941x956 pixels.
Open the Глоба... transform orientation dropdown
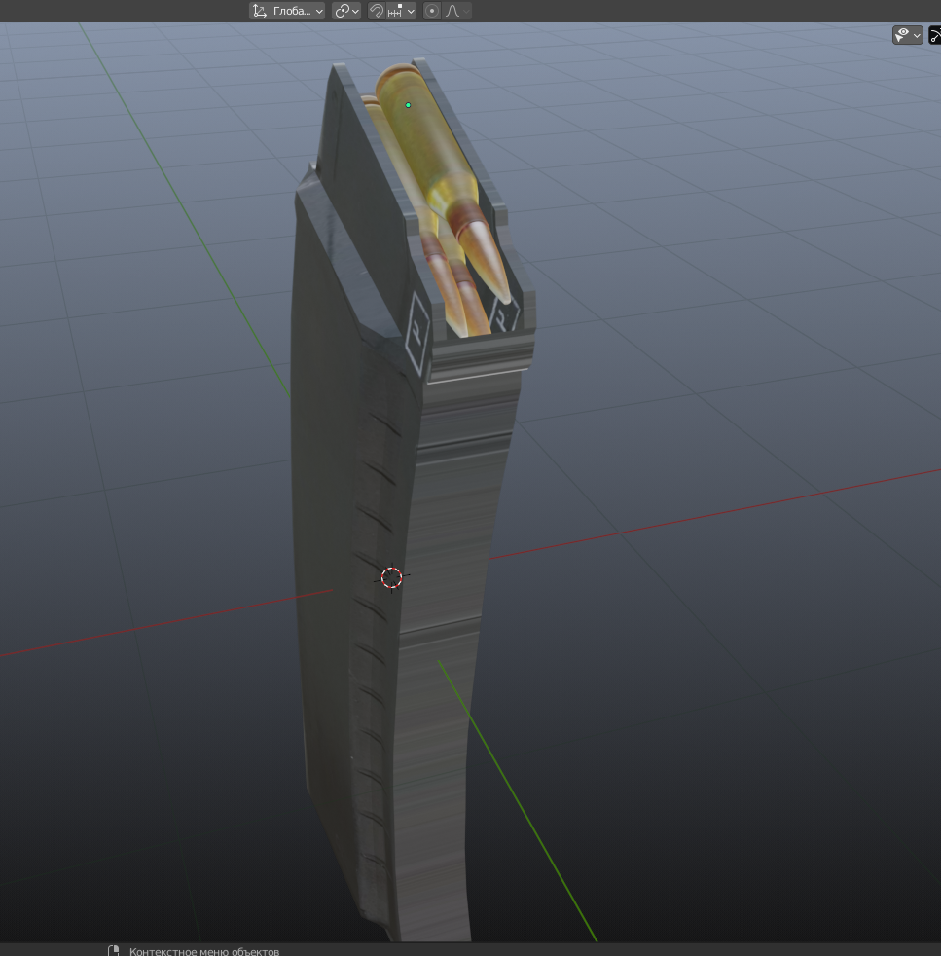click(x=287, y=11)
